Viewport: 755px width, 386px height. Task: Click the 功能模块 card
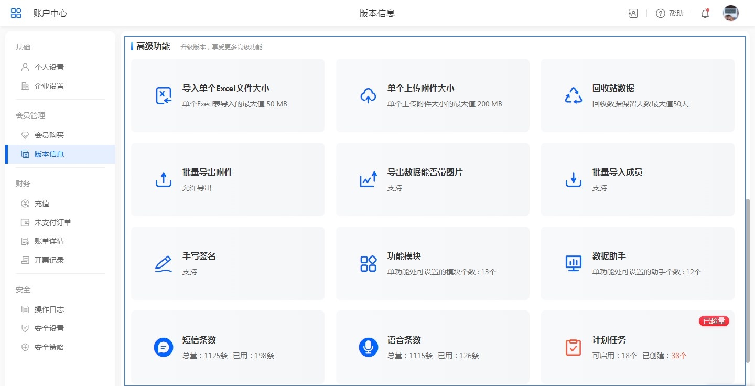(x=433, y=263)
